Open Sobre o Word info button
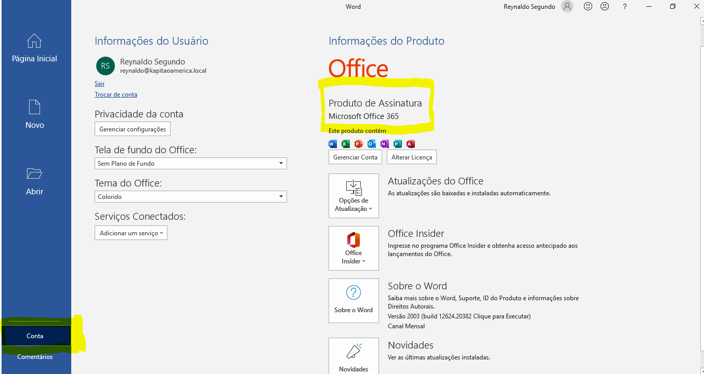 (354, 301)
